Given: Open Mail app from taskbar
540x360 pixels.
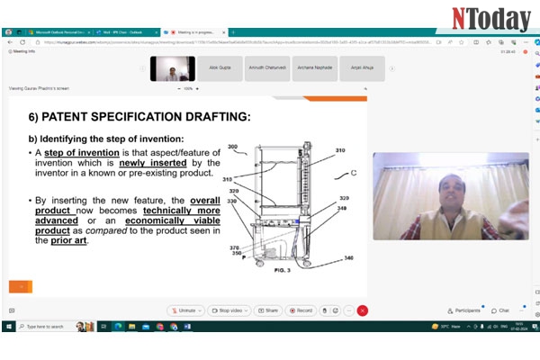Looking at the screenshot, I should pos(146,326).
